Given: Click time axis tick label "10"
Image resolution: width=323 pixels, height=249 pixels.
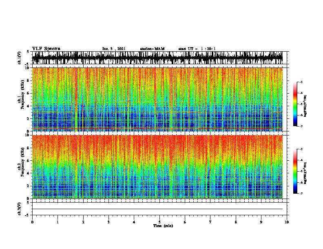Looking at the screenshot, I should coord(287,222).
